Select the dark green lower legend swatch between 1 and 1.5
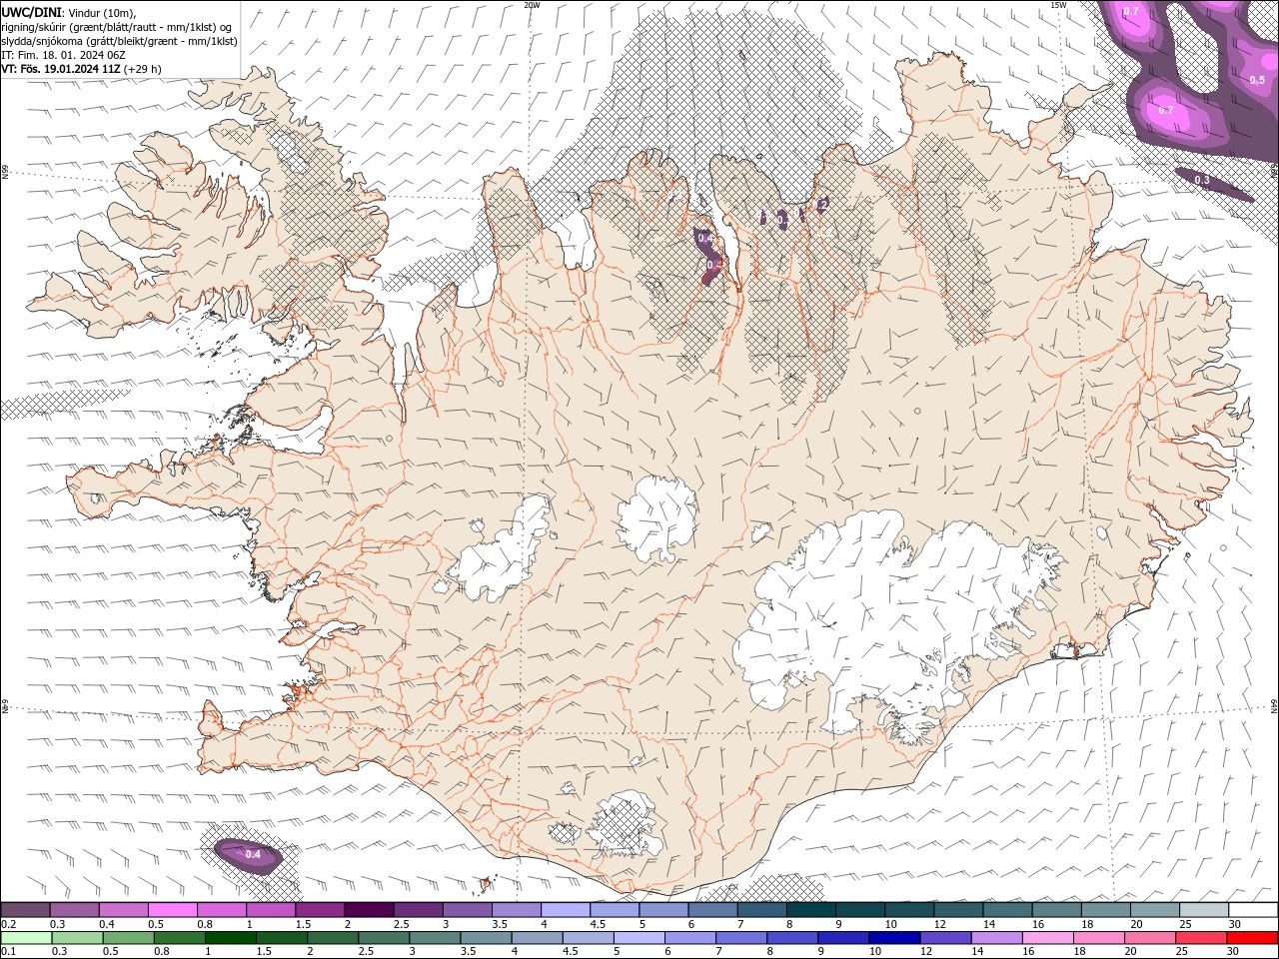1279x959 pixels. 230,938
